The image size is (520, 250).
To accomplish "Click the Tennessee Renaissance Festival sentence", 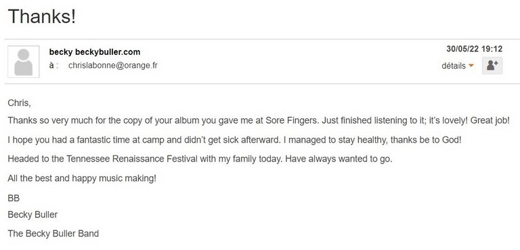I will [x=200, y=159].
